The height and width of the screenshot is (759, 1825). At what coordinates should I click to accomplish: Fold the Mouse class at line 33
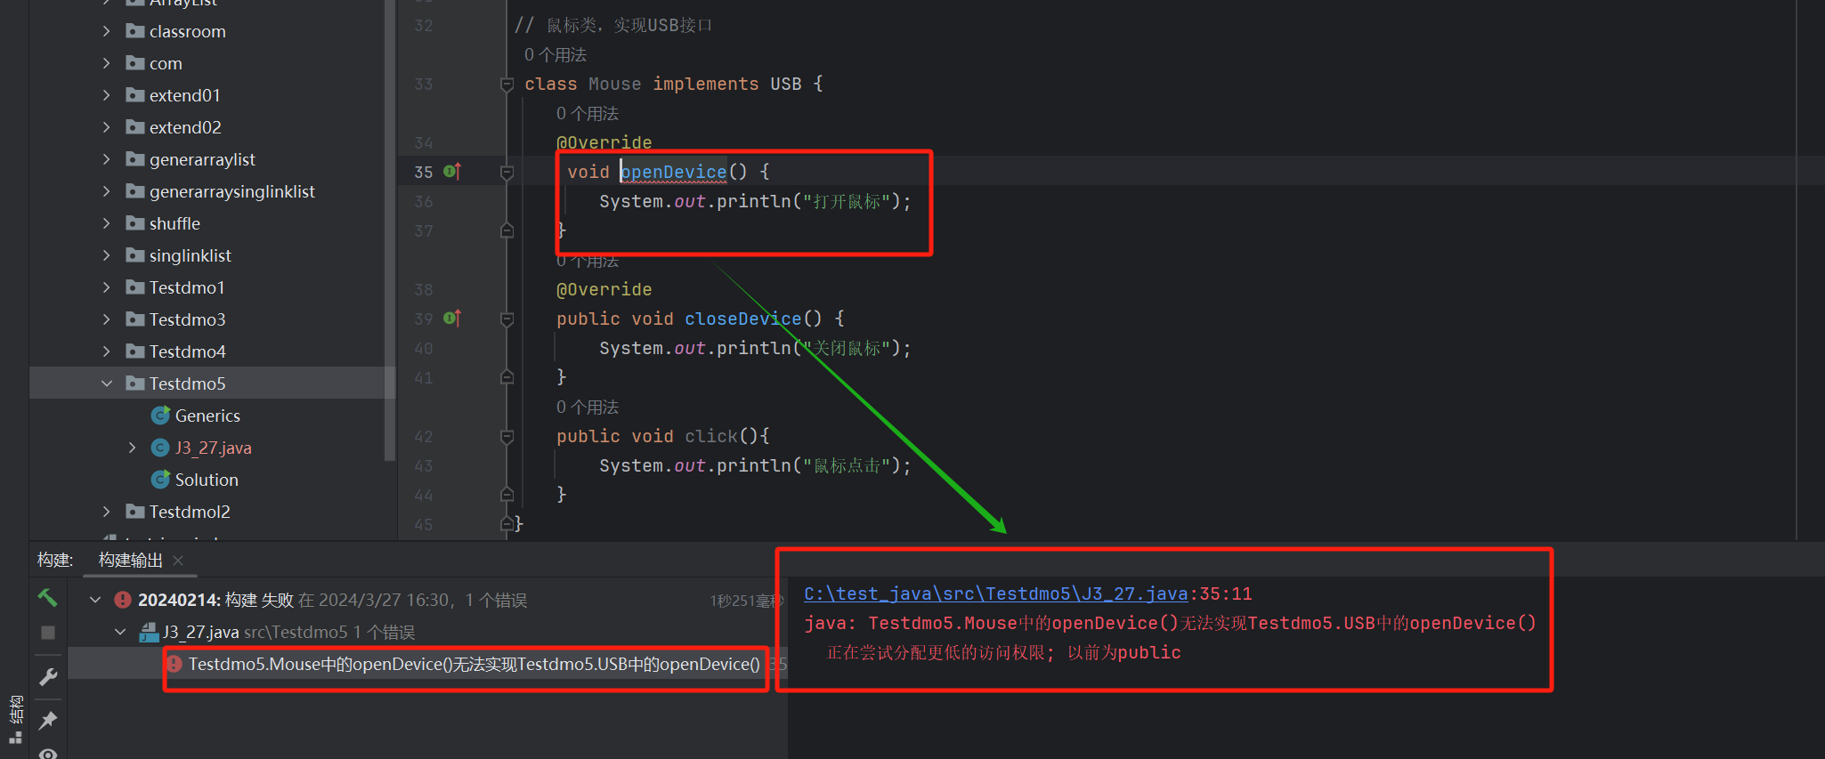(507, 85)
